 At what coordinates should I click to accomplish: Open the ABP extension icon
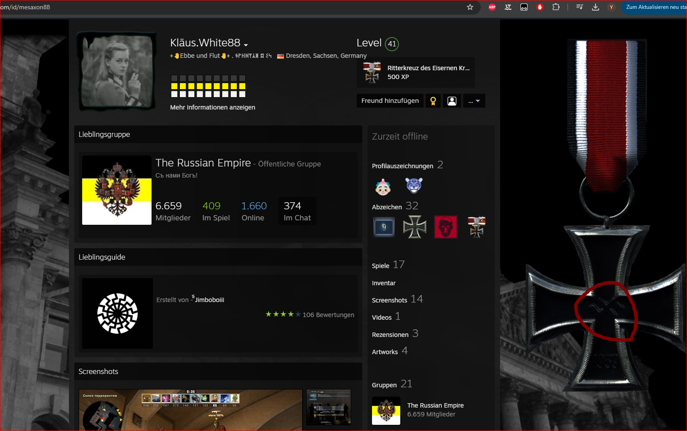[492, 7]
